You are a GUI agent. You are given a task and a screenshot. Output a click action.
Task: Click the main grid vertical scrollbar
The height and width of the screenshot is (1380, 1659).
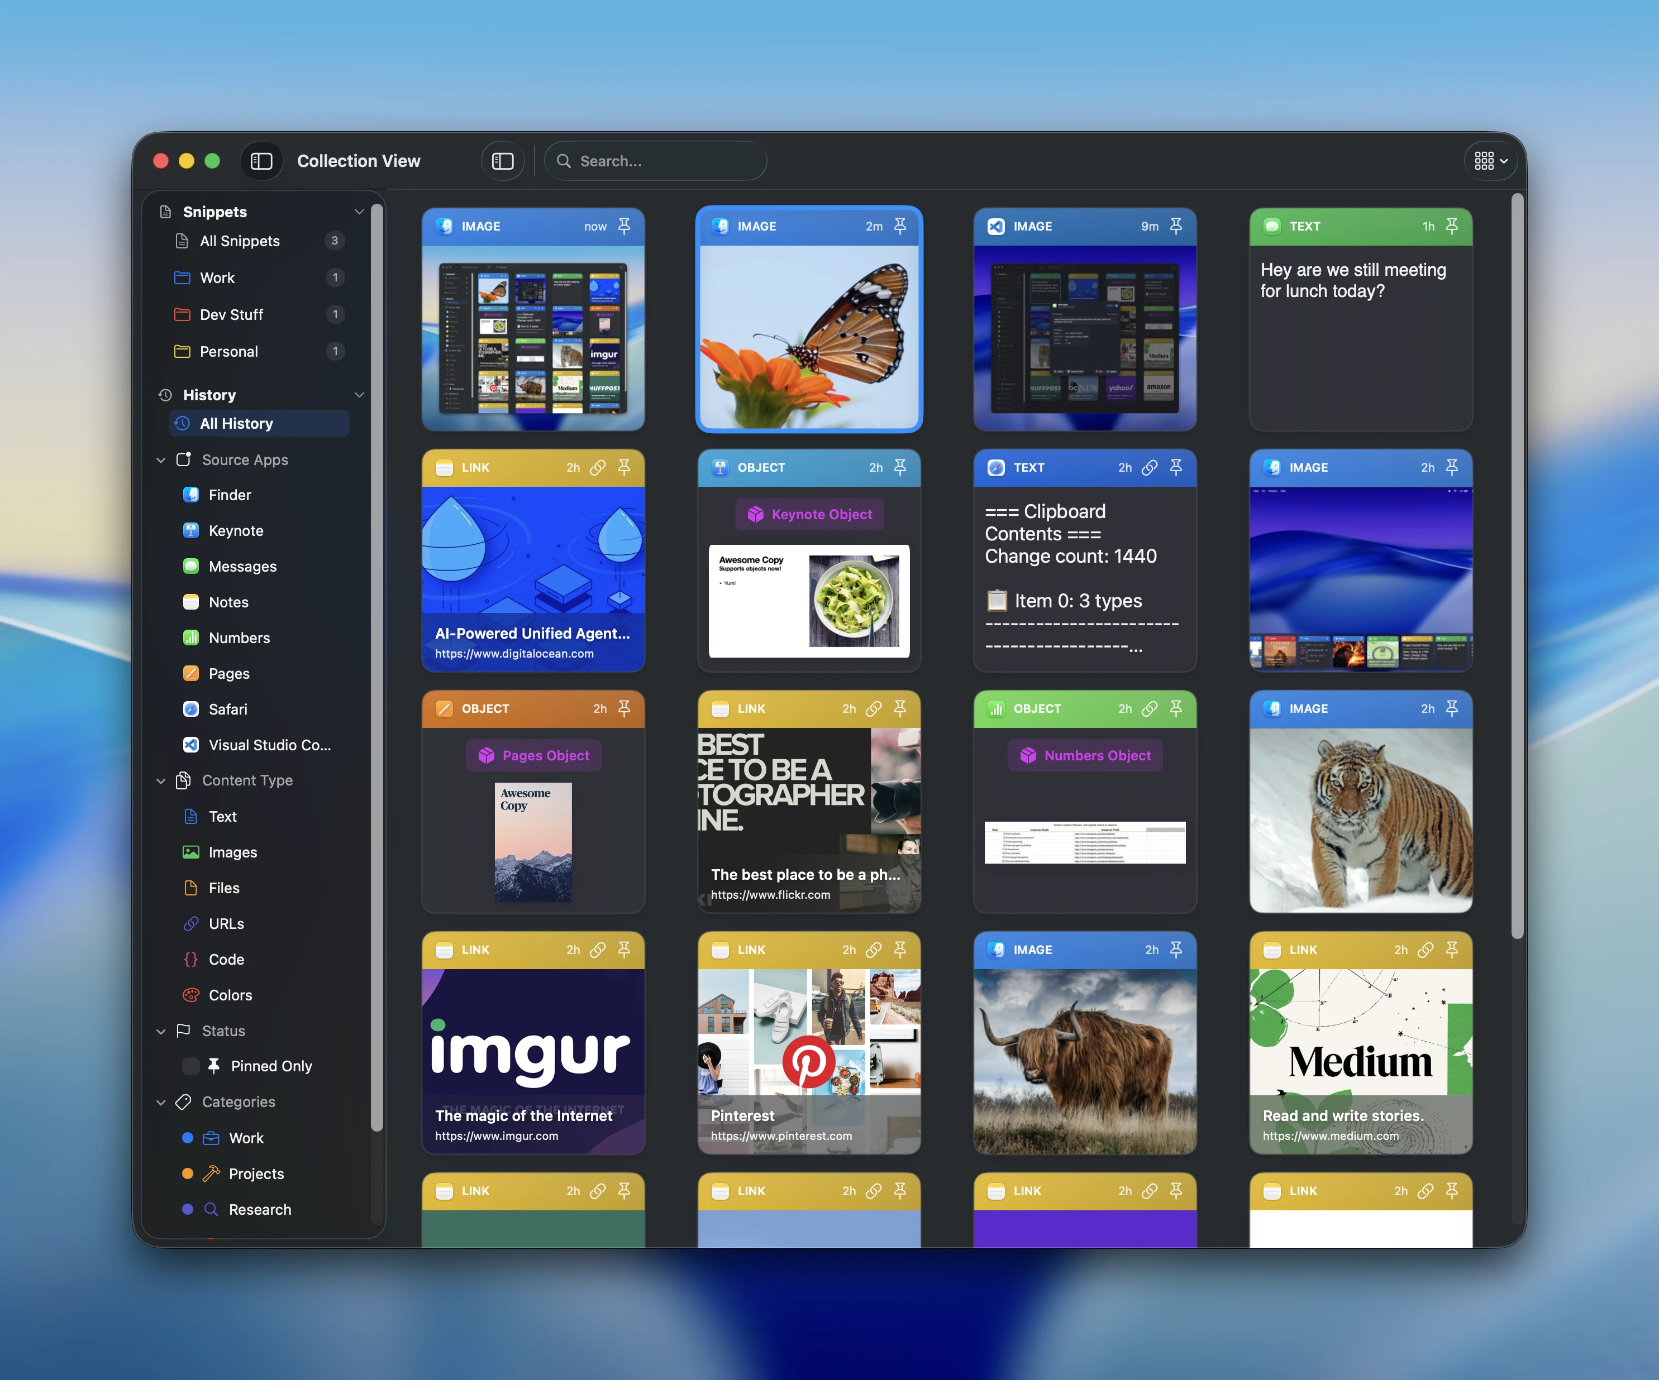click(x=1517, y=567)
